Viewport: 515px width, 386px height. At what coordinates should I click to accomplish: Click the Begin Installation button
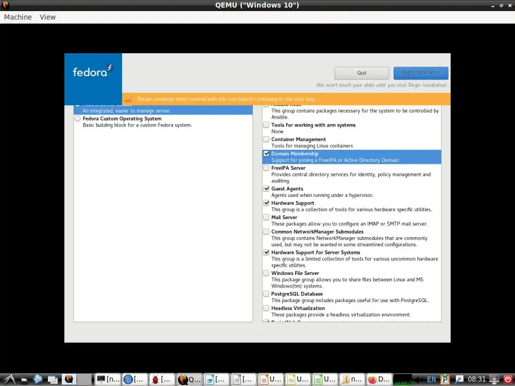pyautogui.click(x=421, y=73)
